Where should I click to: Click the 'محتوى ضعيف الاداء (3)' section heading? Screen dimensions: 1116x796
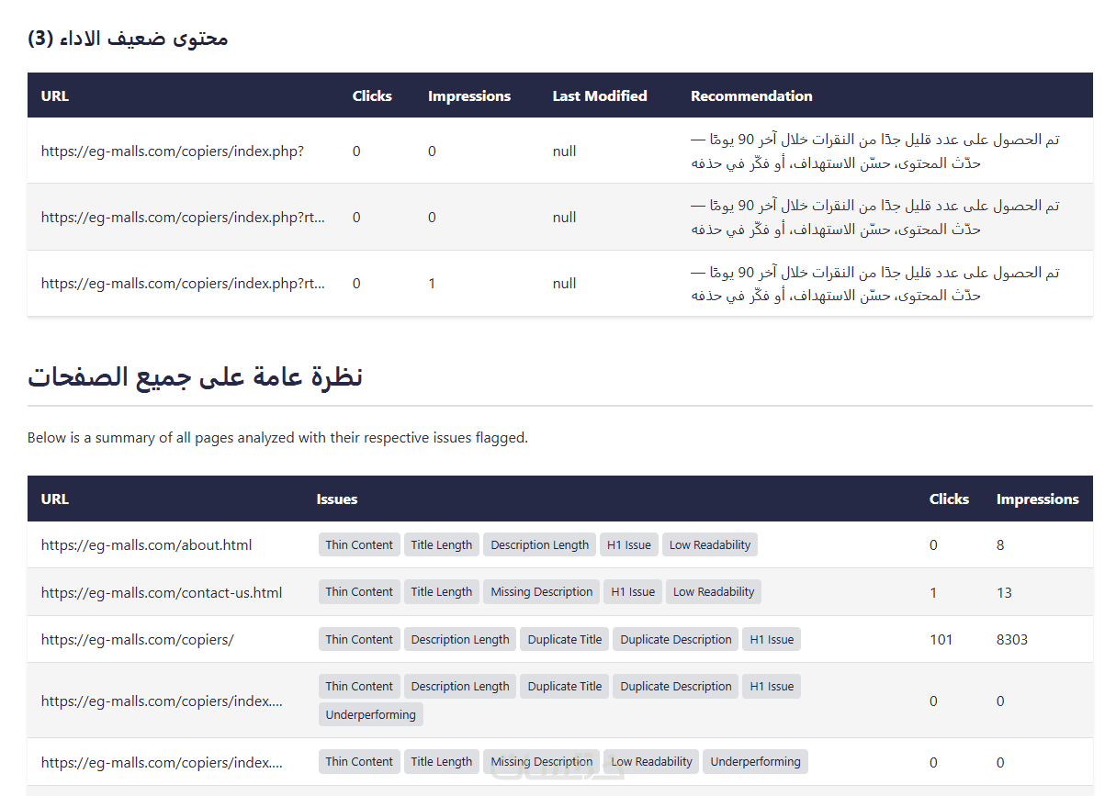(128, 39)
